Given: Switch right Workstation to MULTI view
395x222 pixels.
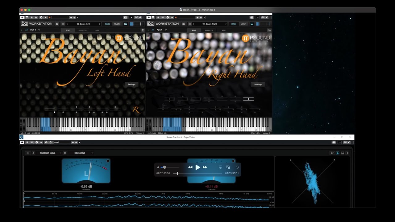Looking at the screenshot, I should 243,24.
